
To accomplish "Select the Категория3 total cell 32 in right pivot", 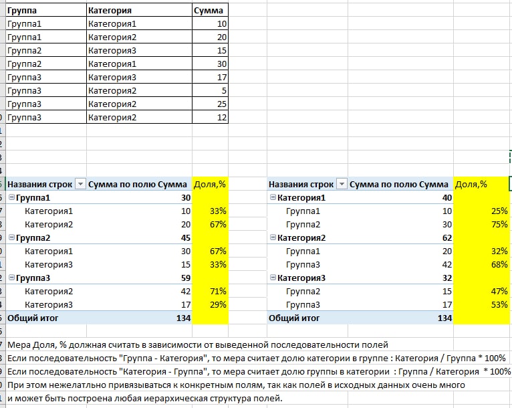I will 400,278.
